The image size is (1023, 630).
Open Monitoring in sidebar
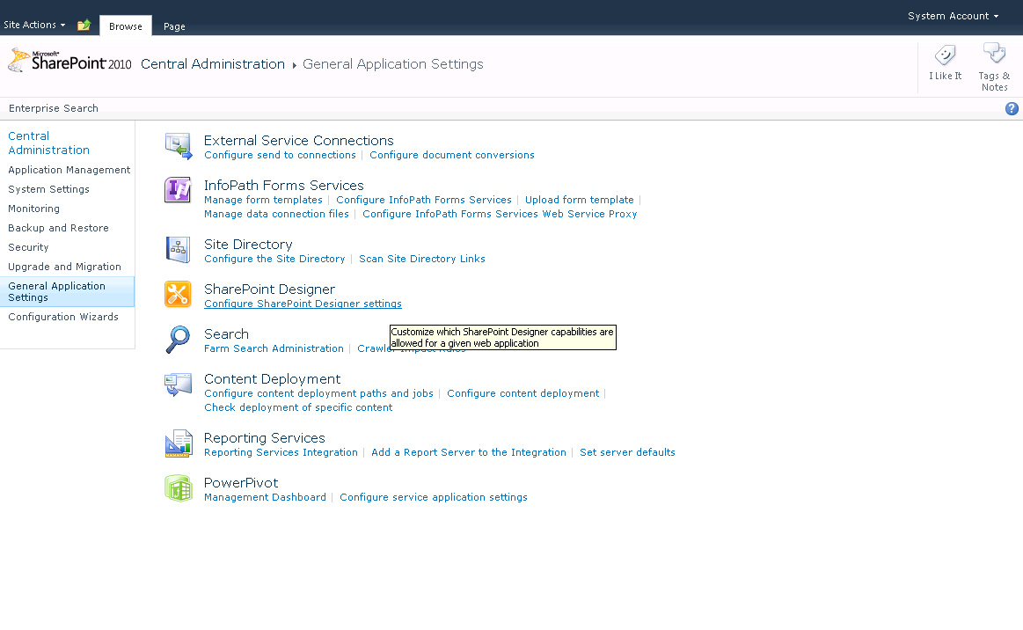(x=34, y=209)
